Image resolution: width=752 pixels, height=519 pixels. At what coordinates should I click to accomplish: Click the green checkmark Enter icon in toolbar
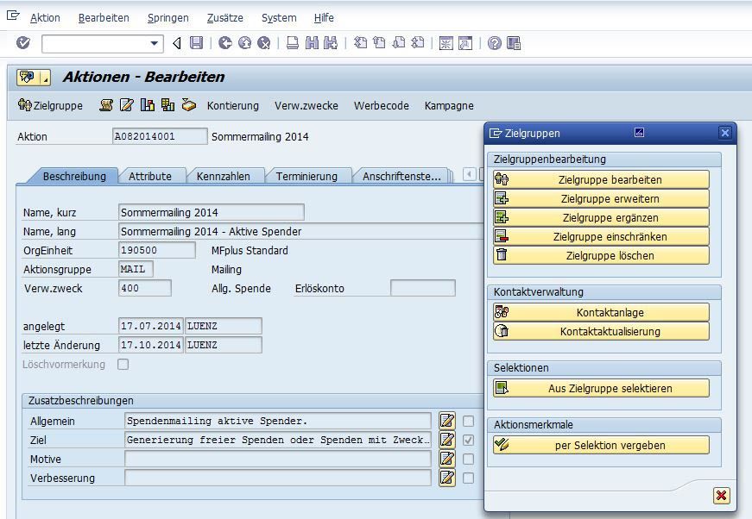23,43
